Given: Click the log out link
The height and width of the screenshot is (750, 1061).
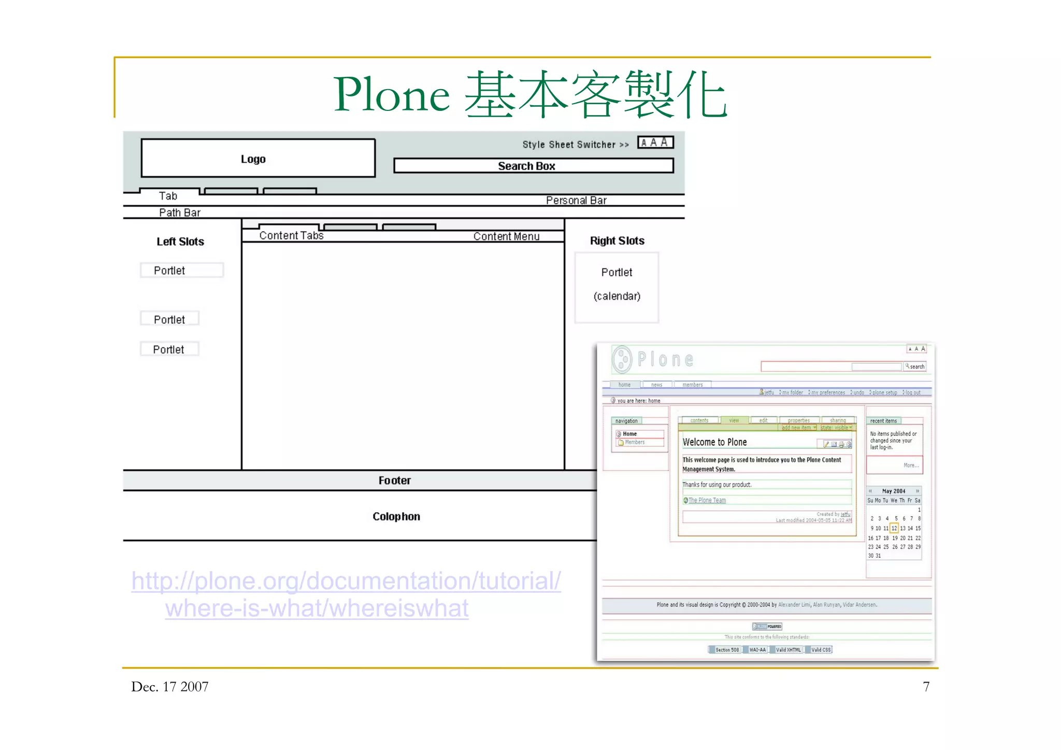Looking at the screenshot, I should [x=912, y=392].
